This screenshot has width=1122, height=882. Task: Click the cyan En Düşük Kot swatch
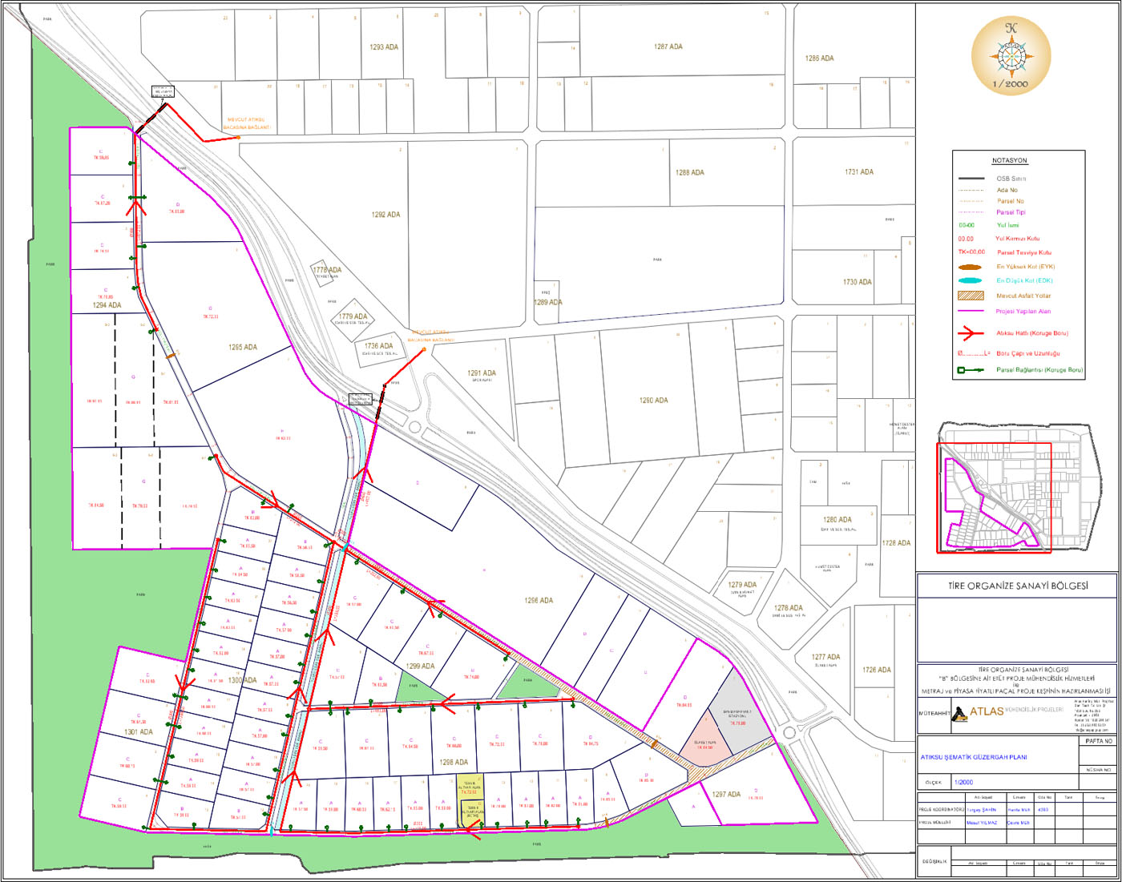point(970,281)
